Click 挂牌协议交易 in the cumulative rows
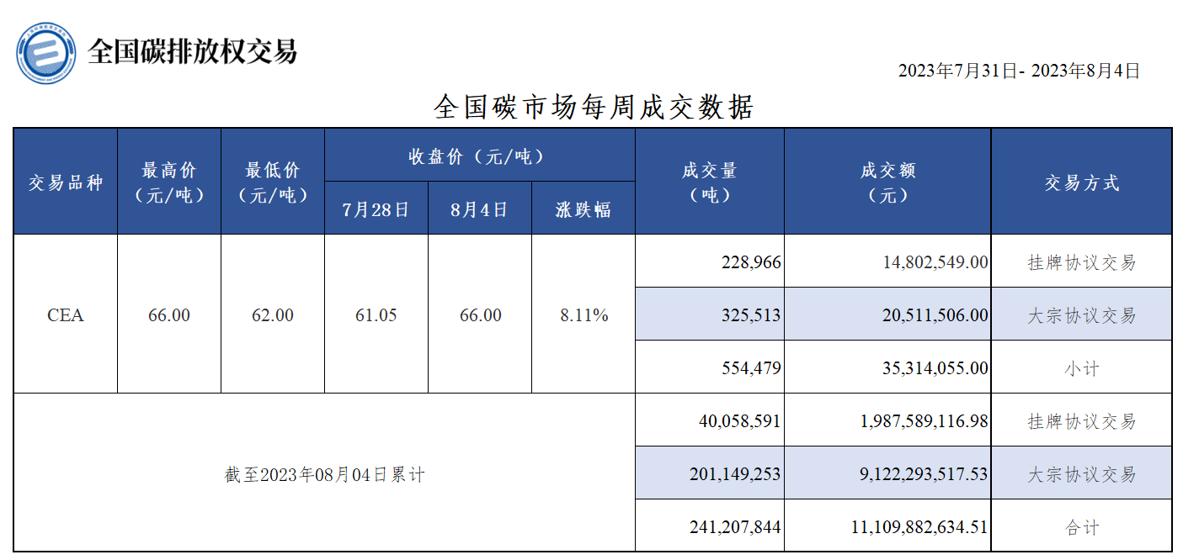 pyautogui.click(x=1082, y=420)
